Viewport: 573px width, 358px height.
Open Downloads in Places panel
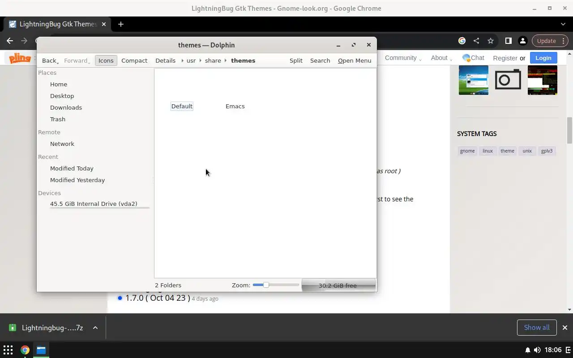pyautogui.click(x=66, y=107)
